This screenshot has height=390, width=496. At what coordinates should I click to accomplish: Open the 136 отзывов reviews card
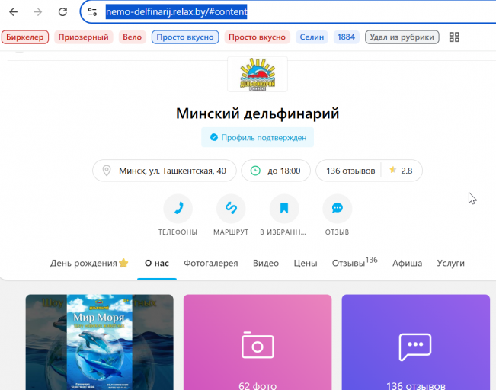point(416,342)
